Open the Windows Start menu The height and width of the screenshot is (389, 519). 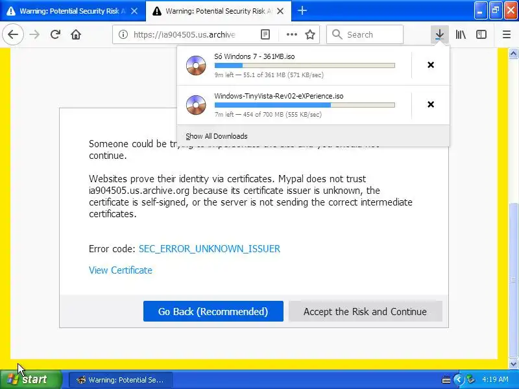(30, 379)
